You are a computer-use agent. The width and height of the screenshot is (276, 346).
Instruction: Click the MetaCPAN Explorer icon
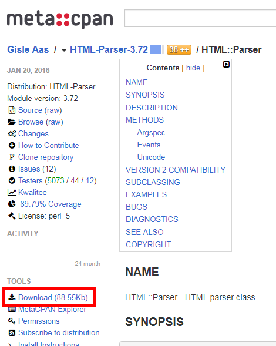12,310
